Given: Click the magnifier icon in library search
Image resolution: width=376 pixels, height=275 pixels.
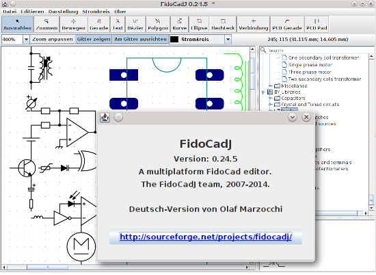Looking at the screenshot, I should tap(263, 50).
